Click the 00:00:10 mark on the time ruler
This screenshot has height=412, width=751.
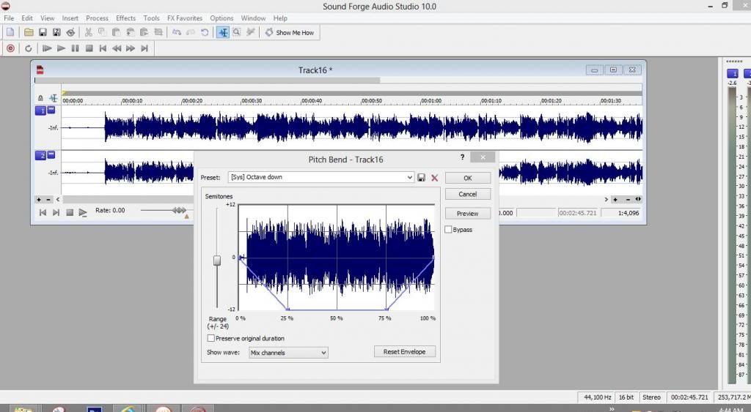click(x=132, y=101)
